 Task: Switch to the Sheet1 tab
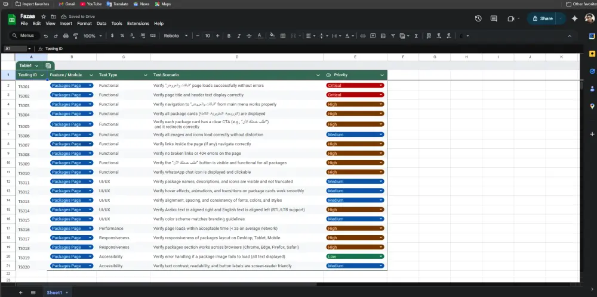[x=54, y=292]
